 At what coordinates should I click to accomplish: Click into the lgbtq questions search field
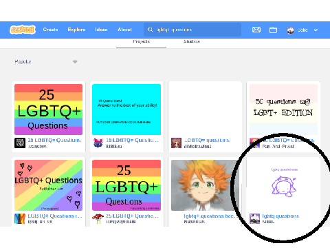click(192, 30)
